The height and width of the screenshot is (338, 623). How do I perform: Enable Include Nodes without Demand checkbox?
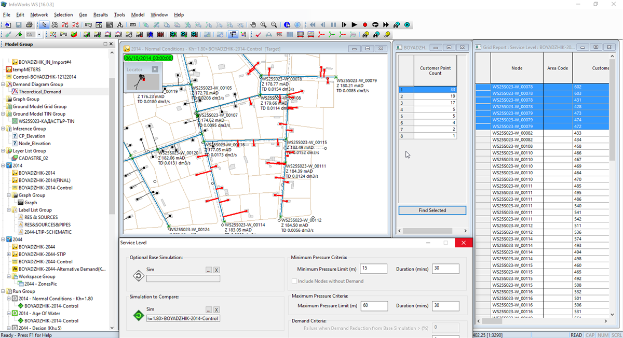click(294, 281)
